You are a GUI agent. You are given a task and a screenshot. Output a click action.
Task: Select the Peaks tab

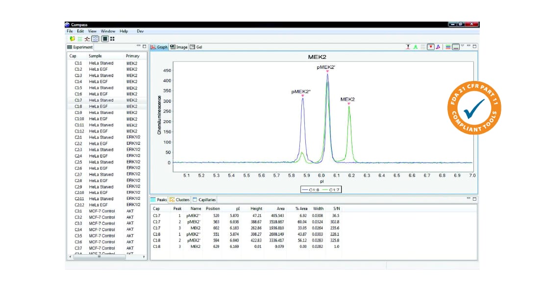[x=159, y=200]
